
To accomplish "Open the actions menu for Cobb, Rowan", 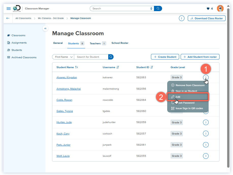I will (206, 100).
